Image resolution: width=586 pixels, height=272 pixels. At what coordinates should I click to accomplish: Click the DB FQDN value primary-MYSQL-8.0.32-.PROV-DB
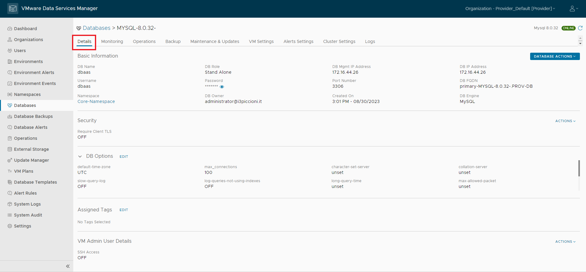click(x=496, y=86)
